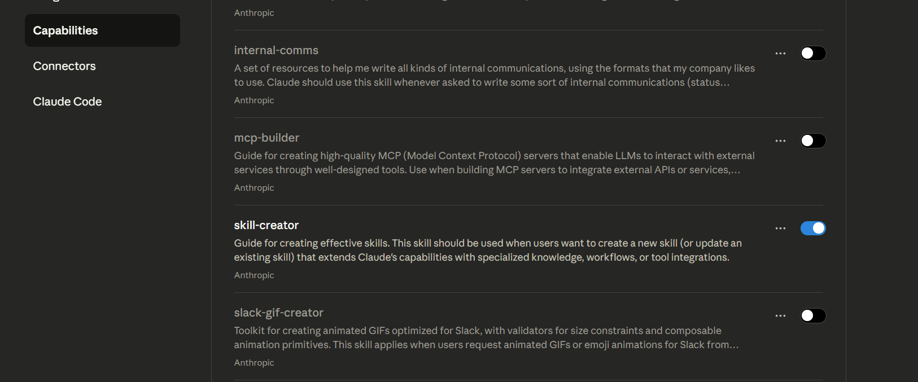This screenshot has width=918, height=382.
Task: Click the Anthropic label under internal-comms
Action: point(254,100)
